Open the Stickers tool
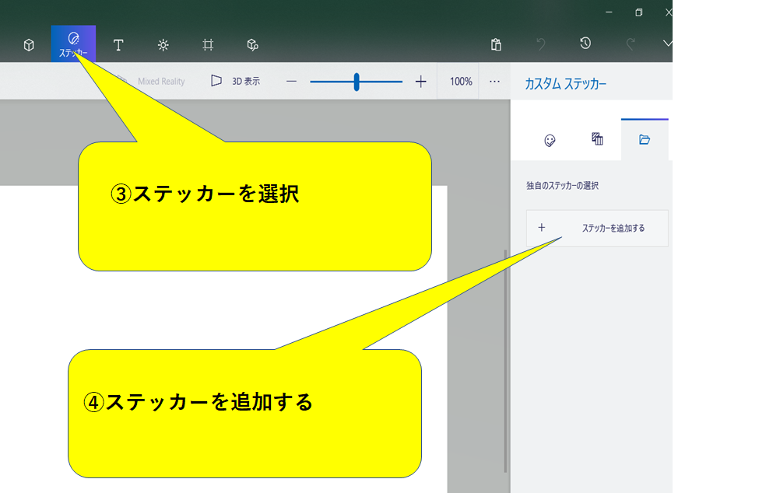The width and height of the screenshot is (780, 493). [x=74, y=45]
